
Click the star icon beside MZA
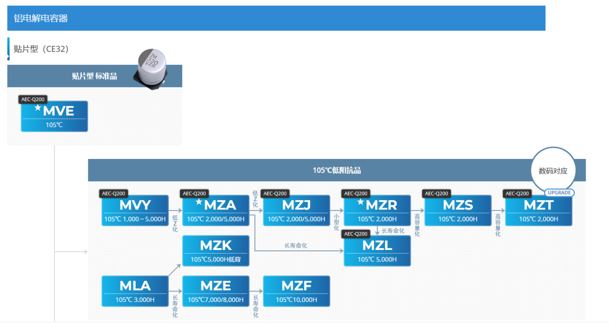199,202
